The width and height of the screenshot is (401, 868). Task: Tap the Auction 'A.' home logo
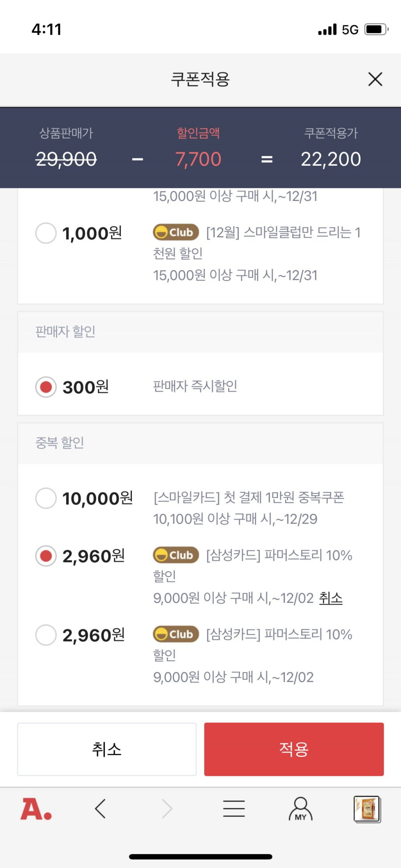click(x=36, y=809)
